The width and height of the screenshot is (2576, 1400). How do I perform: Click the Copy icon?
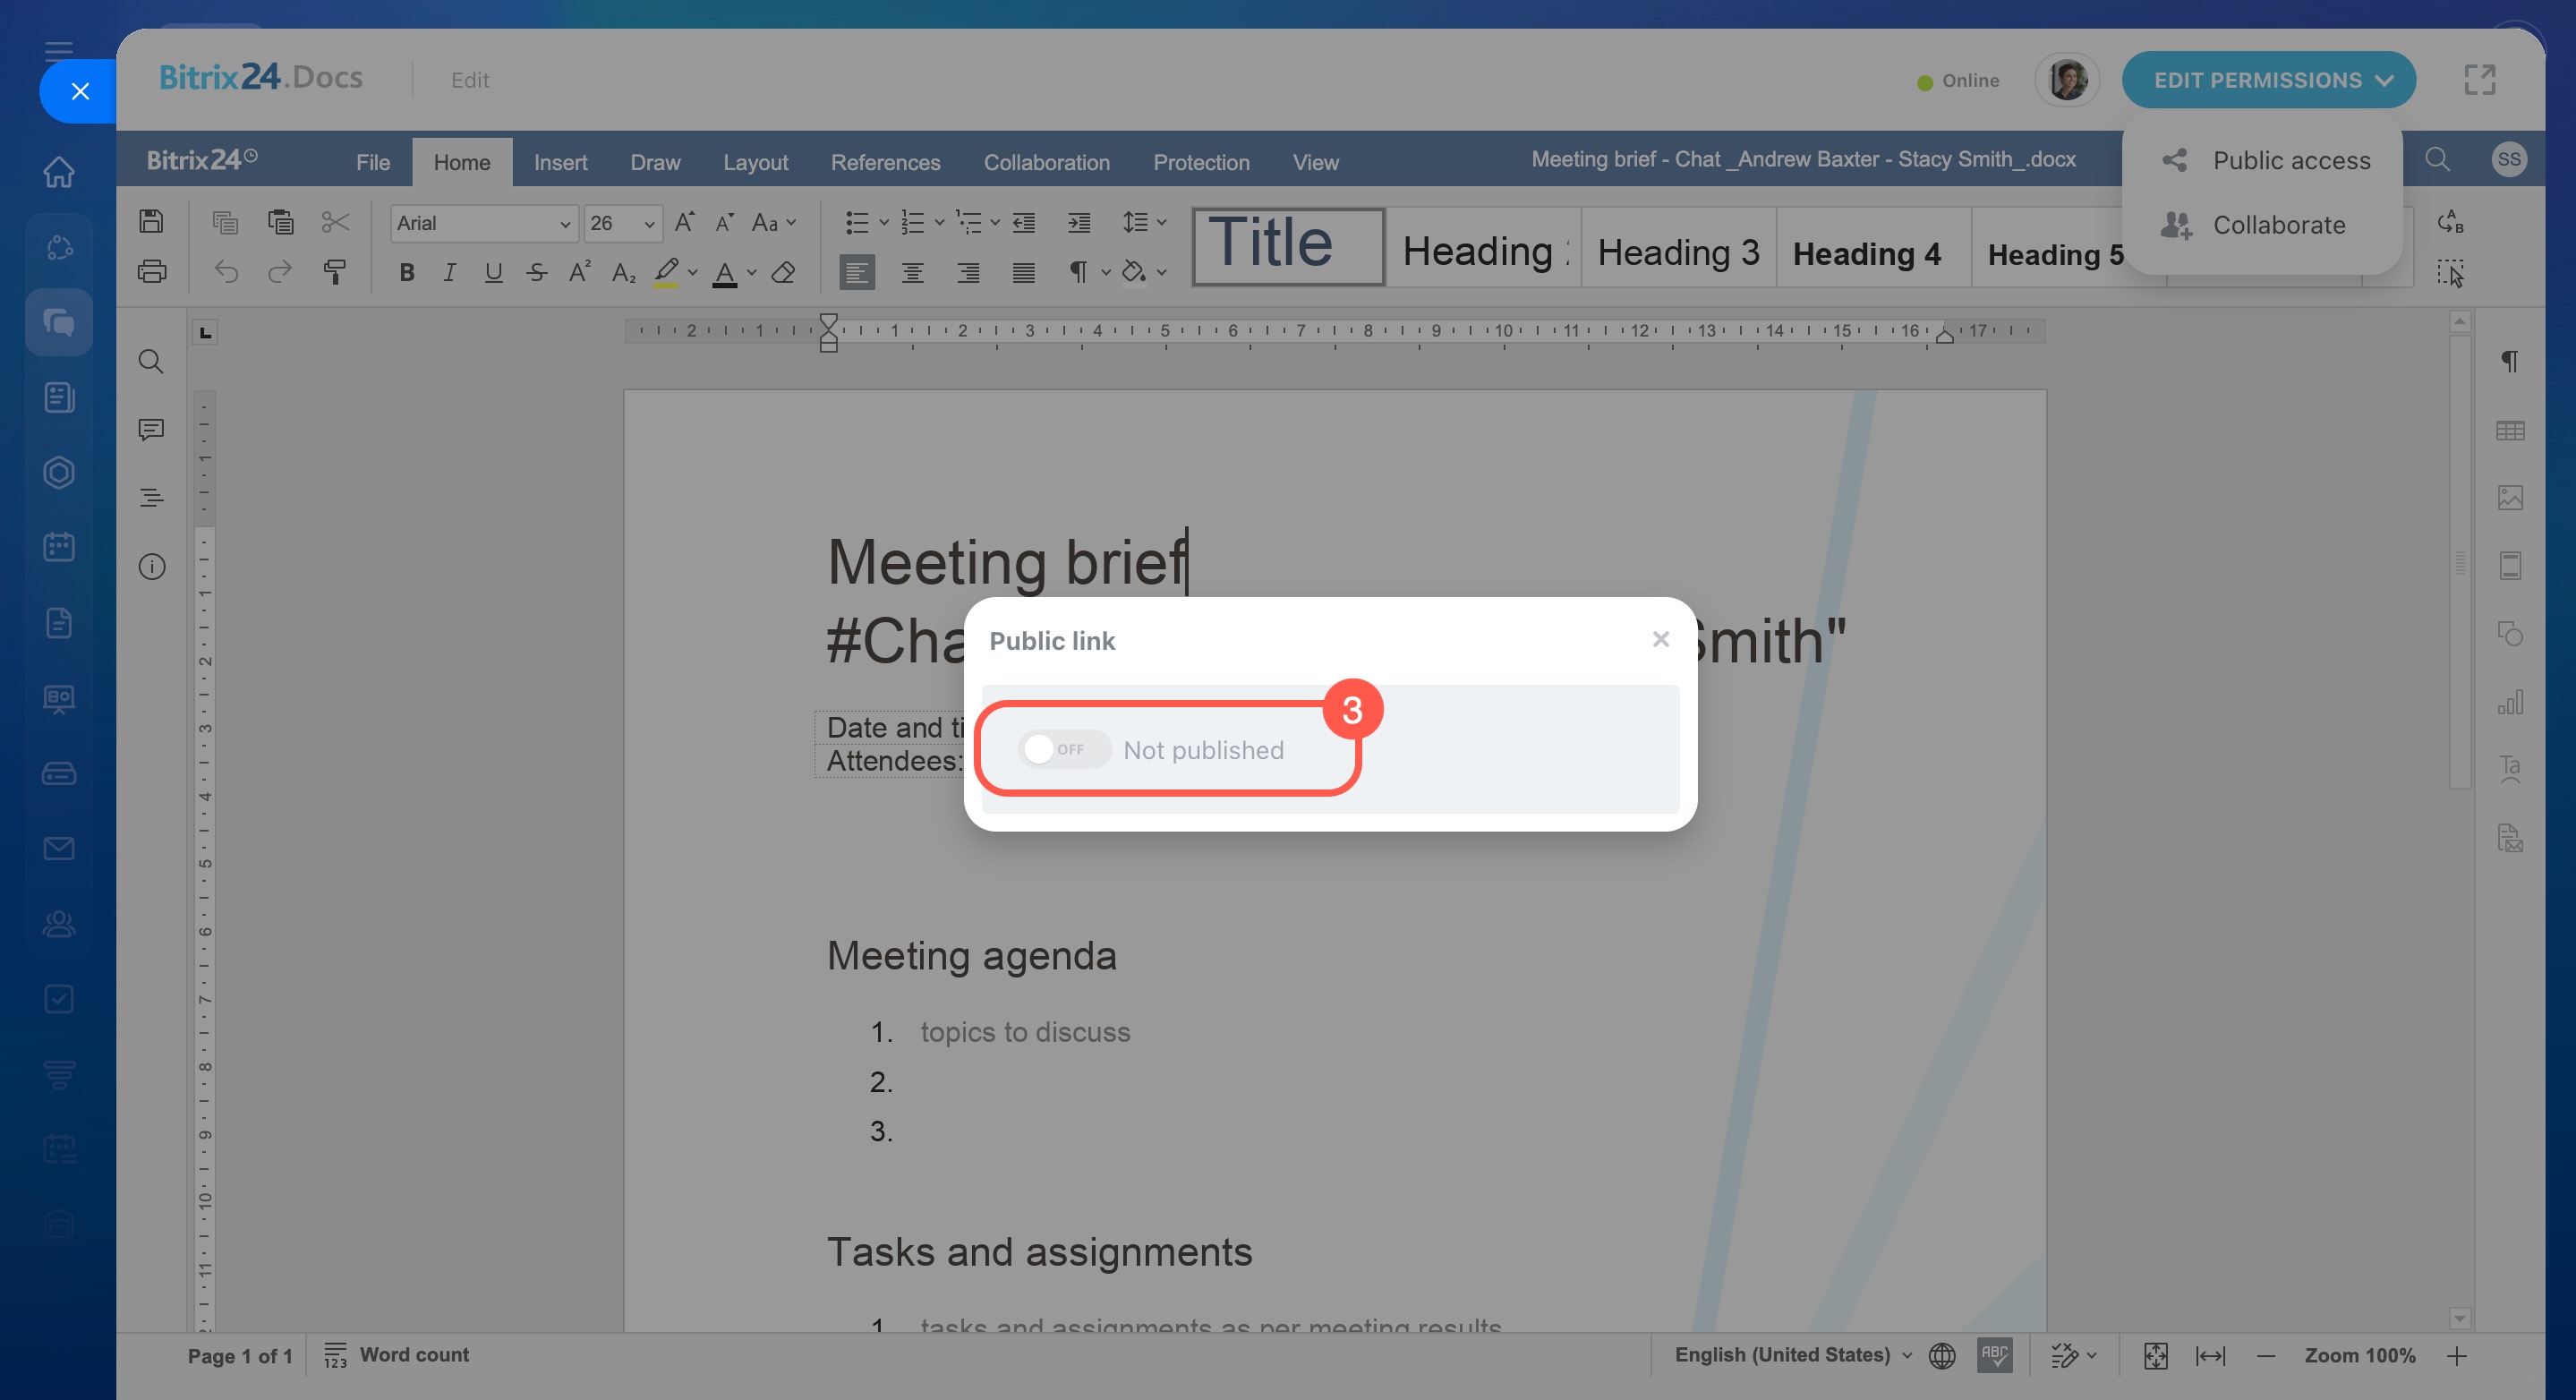(x=225, y=222)
